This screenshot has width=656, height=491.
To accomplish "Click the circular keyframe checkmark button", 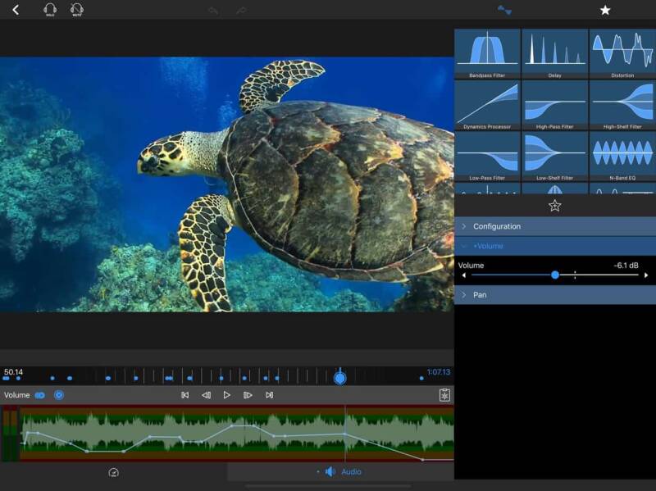I will (59, 395).
